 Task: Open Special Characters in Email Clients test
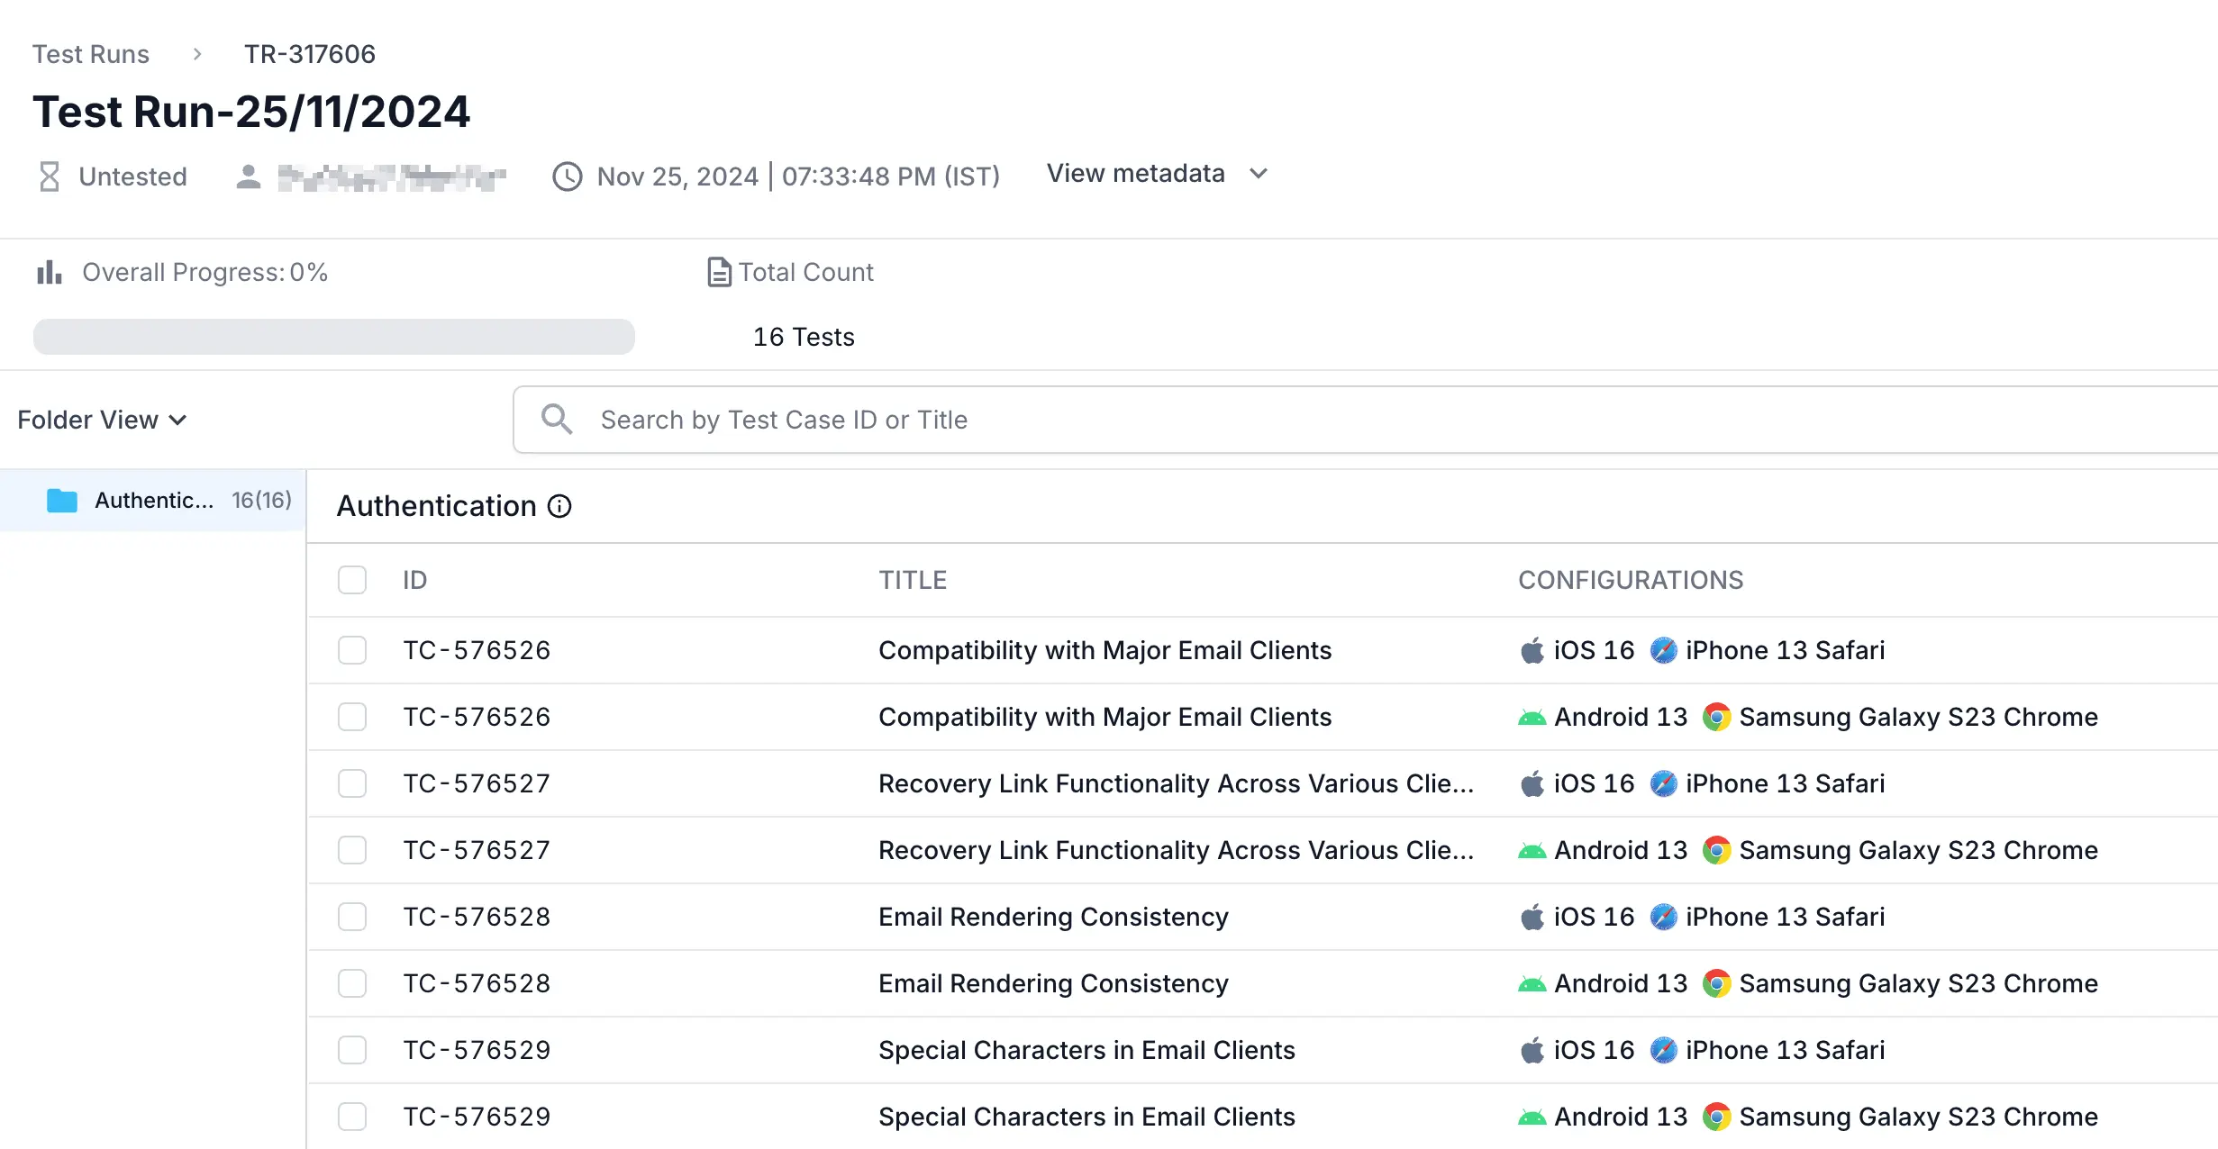1086,1050
